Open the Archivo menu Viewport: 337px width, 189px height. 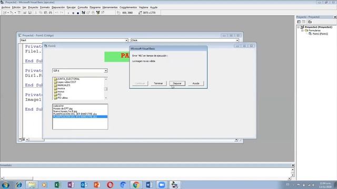pos(6,7)
